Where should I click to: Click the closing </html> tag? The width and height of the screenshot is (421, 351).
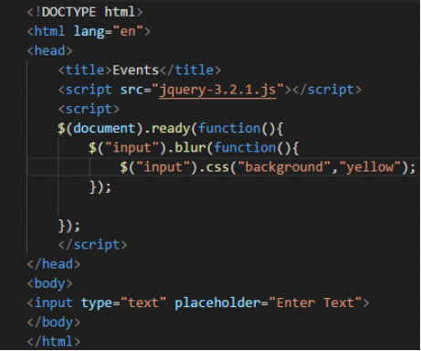pos(54,342)
